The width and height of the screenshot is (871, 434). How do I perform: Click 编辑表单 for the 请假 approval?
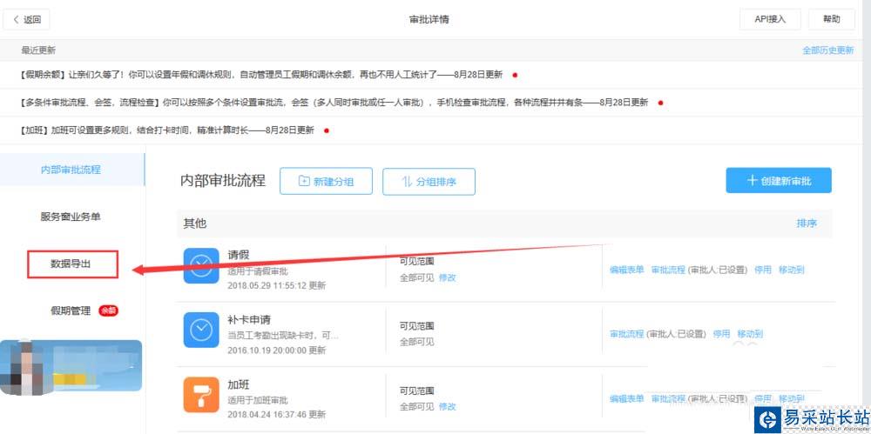[x=627, y=270]
